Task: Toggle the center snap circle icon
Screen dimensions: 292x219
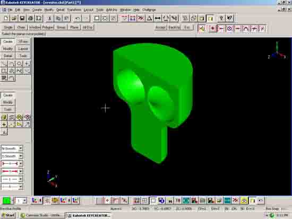Action: [229, 29]
